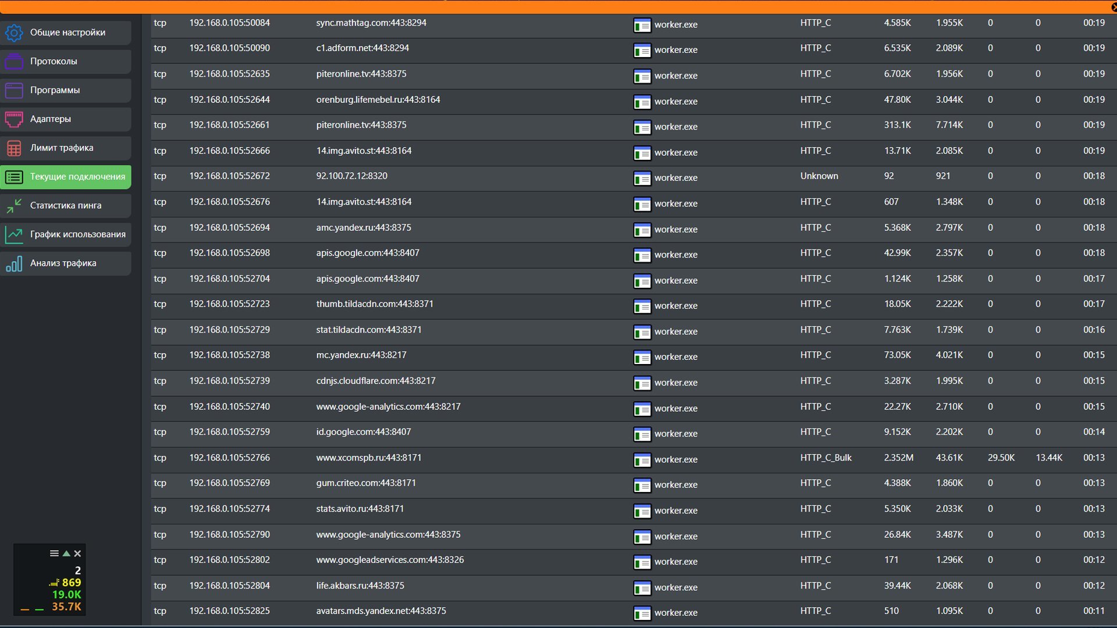Click worker.exe icon in the 92.100.72.12 row
The width and height of the screenshot is (1117, 628).
click(x=642, y=178)
